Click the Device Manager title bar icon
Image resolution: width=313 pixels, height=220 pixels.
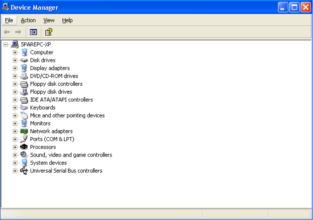coord(5,7)
